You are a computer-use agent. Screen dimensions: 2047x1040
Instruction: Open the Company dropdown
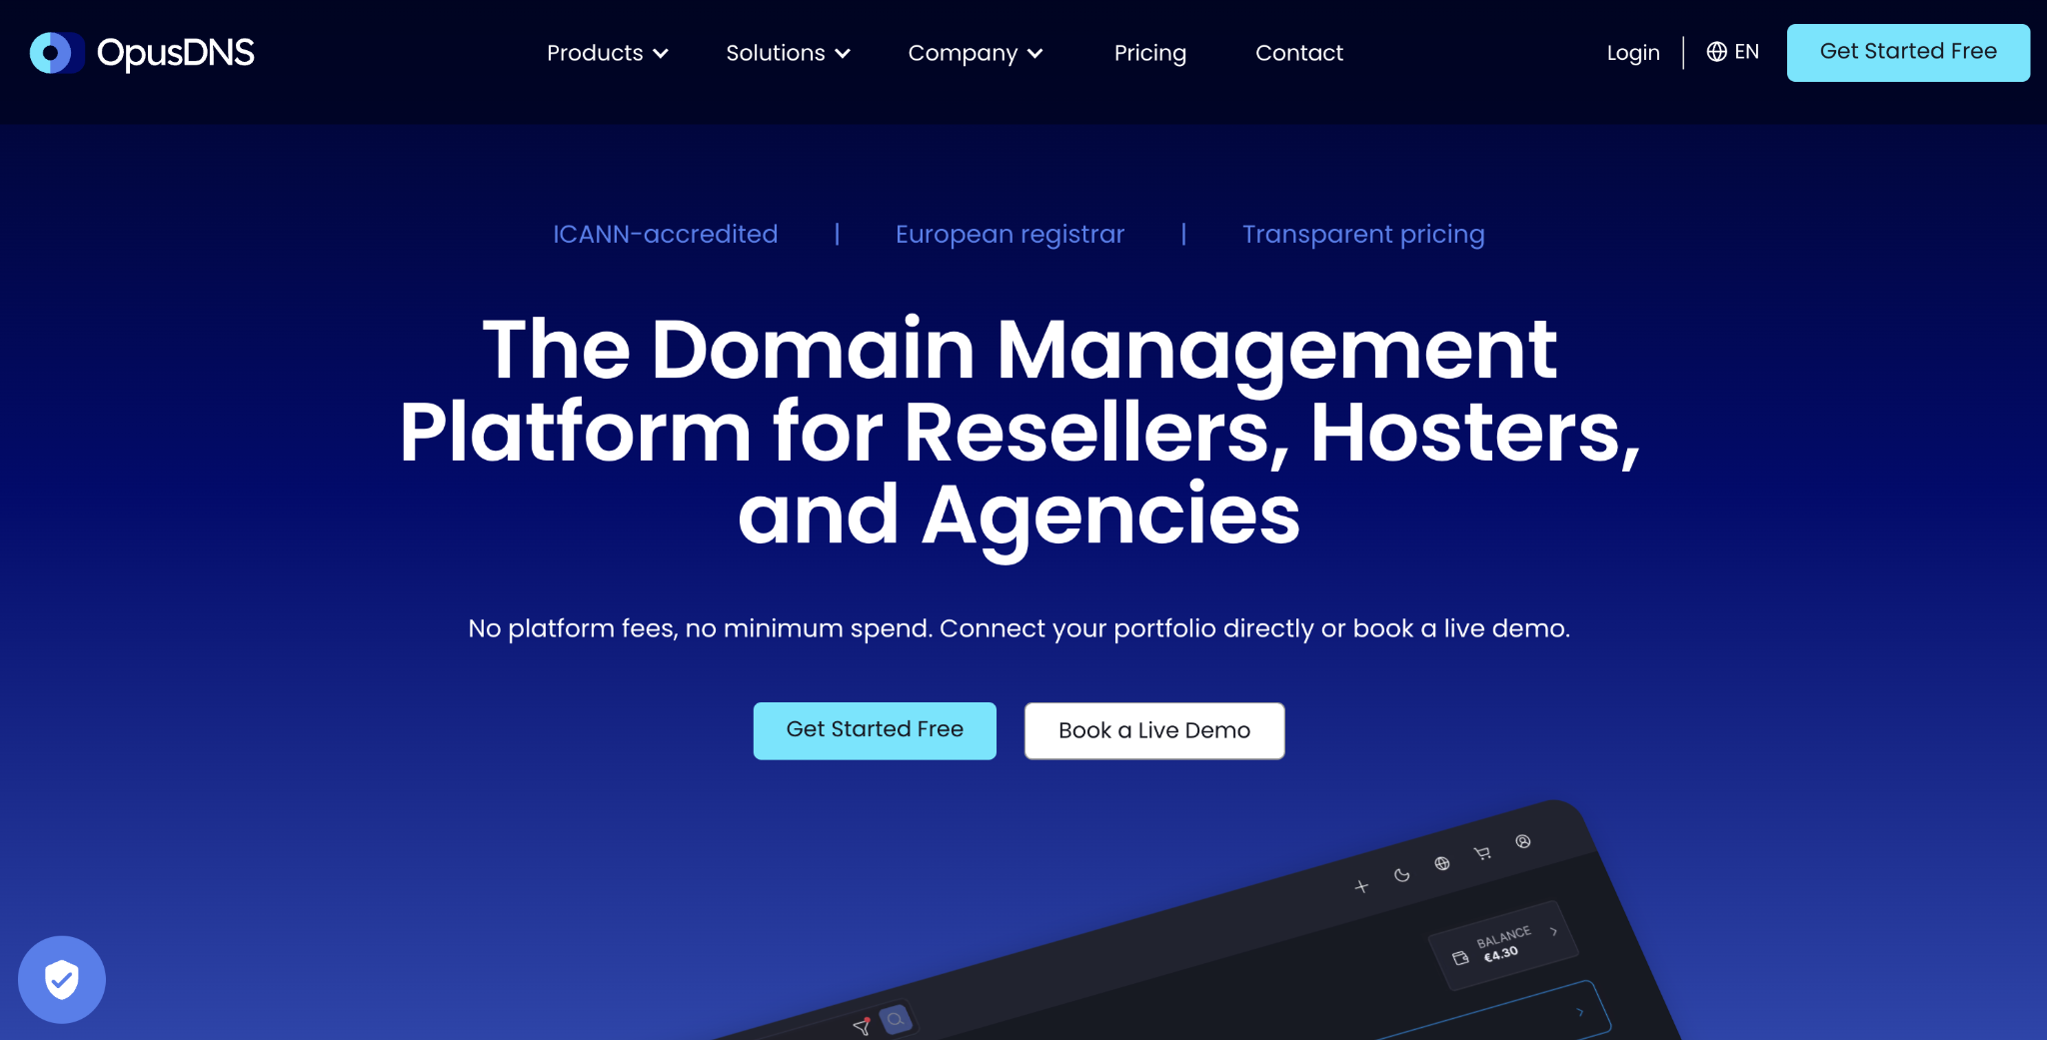(975, 53)
